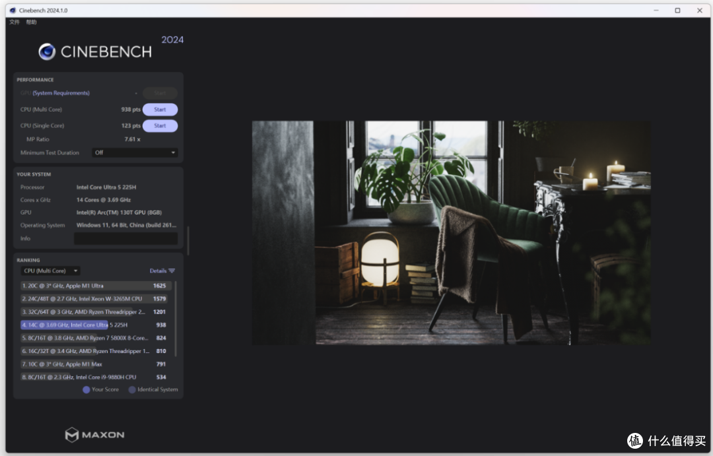
Task: Click the 123 pts single core score
Action: click(131, 126)
